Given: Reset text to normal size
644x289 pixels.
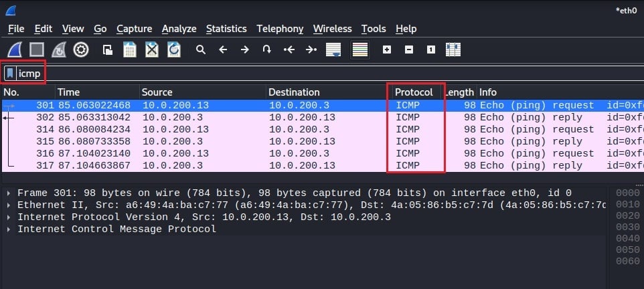Looking at the screenshot, I should pos(431,50).
